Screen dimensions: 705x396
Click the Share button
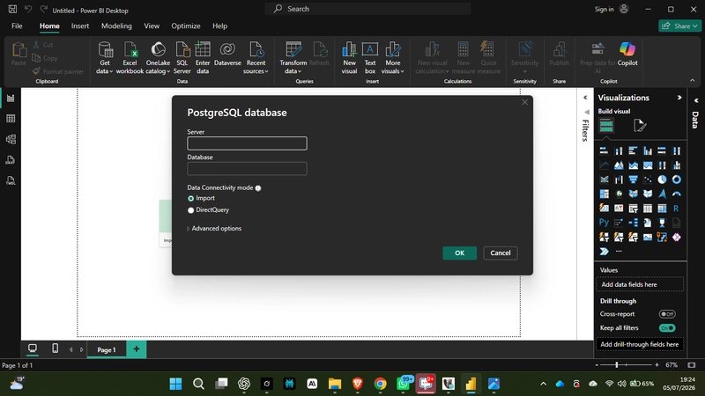click(x=679, y=26)
